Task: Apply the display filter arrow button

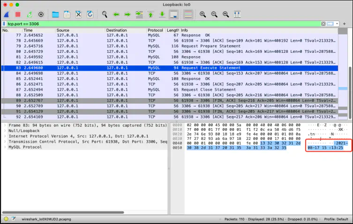Action: (x=330, y=24)
